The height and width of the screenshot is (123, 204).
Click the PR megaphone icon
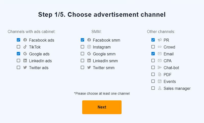pyautogui.click(x=160, y=40)
